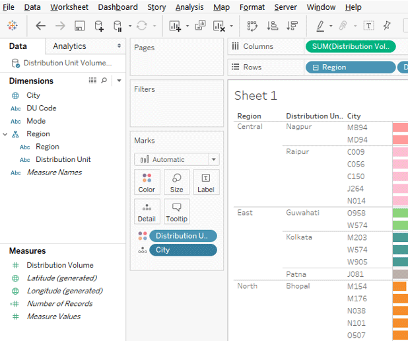408x341 pixels.
Task: Open the Clear Sheet dropdown arrow
Action: coord(231,26)
